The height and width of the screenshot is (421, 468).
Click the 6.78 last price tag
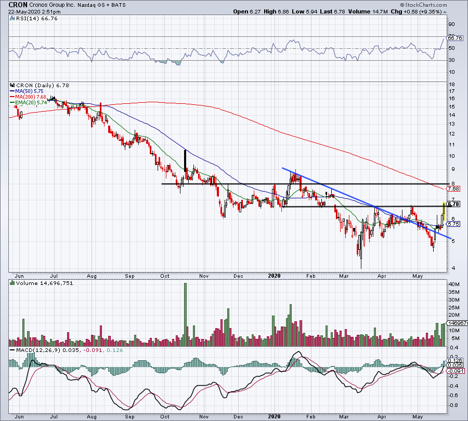[454, 205]
